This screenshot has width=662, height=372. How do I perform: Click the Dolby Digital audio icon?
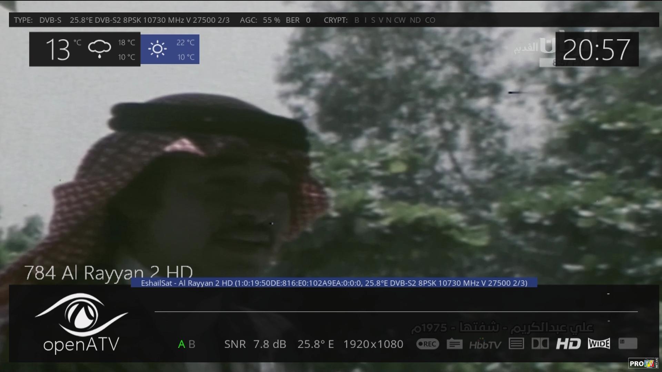click(540, 343)
